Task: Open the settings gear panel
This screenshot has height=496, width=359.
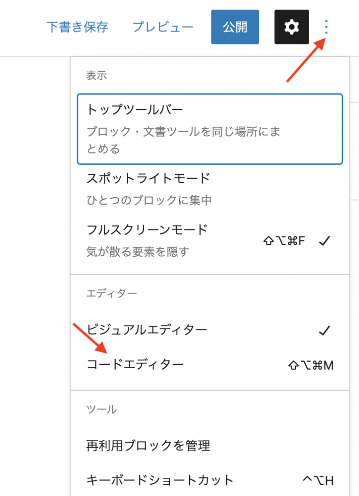Action: [x=291, y=27]
